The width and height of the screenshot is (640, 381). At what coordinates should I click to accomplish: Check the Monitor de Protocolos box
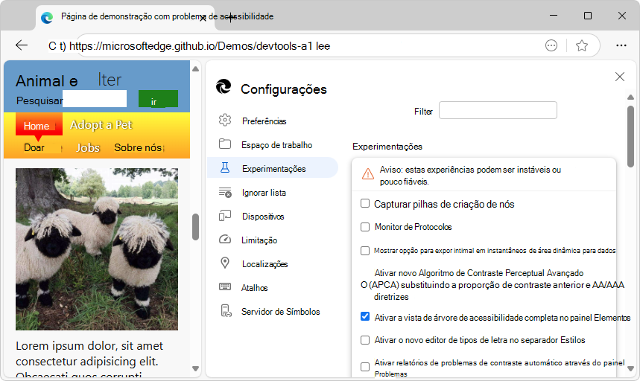point(365,226)
